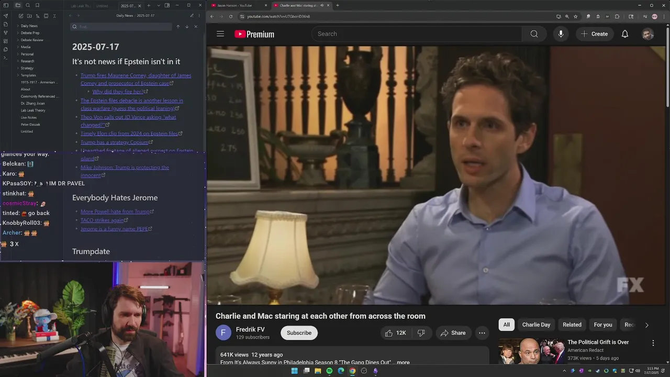Open YouTube account avatar menu
Viewport: 670px width, 377px height.
tap(648, 34)
